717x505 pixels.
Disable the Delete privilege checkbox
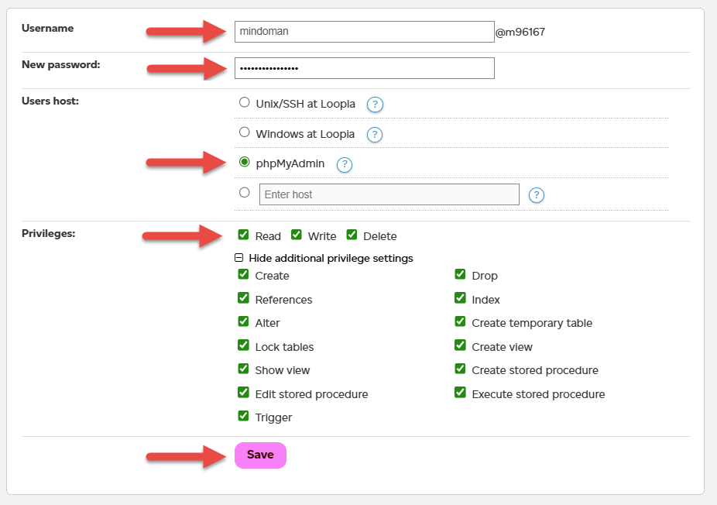coord(352,235)
